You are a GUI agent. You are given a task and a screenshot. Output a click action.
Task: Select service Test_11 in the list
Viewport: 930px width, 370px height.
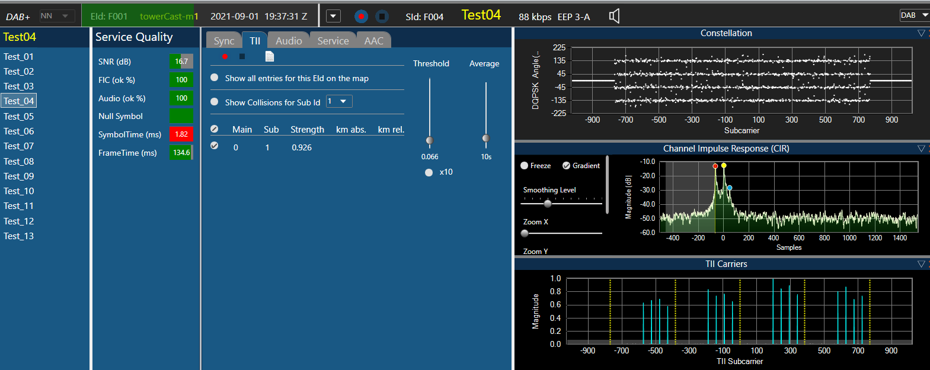pyautogui.click(x=18, y=206)
